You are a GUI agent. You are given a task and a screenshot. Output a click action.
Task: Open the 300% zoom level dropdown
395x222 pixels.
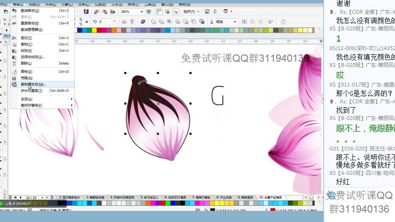142,11
